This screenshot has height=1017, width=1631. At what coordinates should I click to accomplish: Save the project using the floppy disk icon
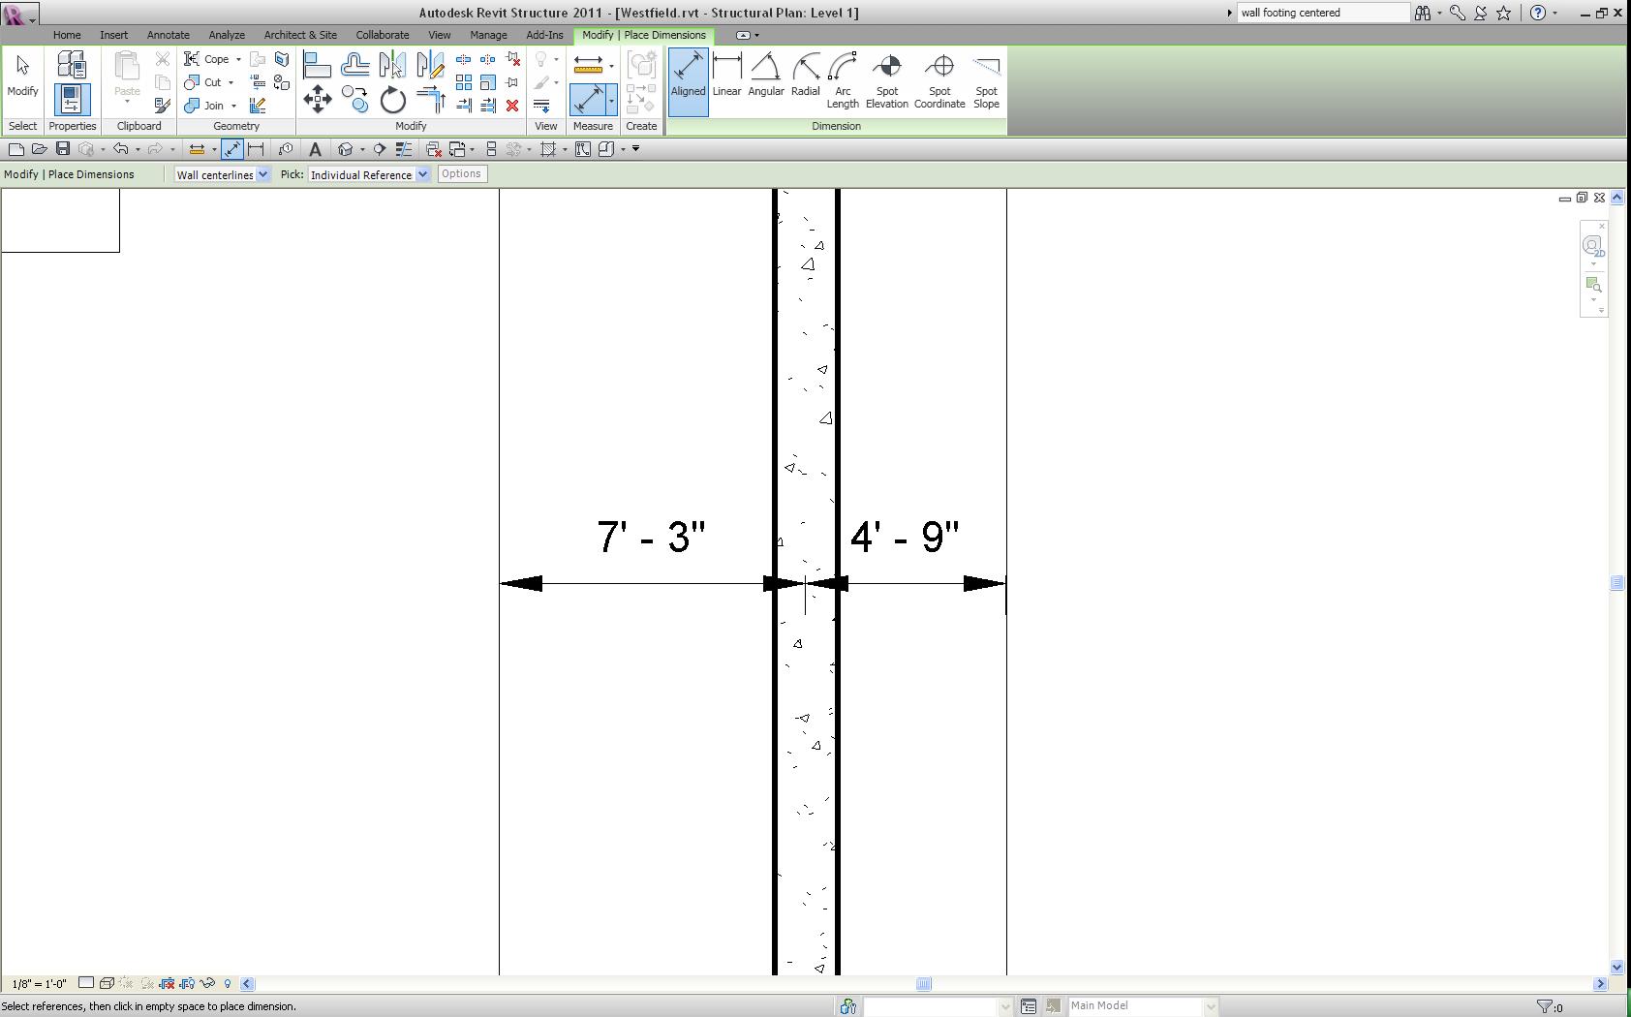[x=63, y=149]
